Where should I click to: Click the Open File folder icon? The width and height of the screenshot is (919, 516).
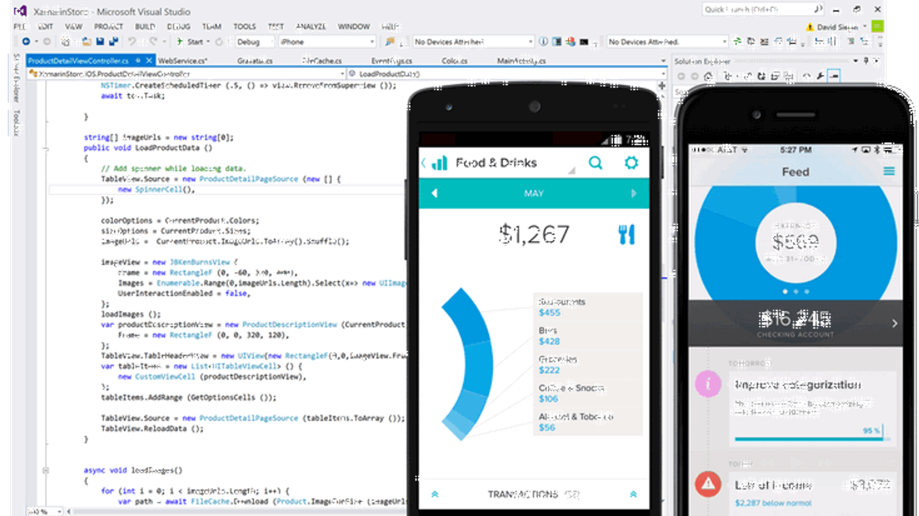pos(86,41)
